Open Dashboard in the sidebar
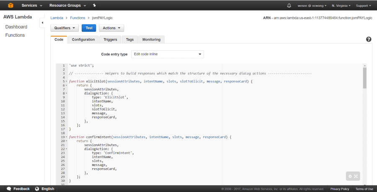Viewport: 377px width, 192px height. pos(16,27)
